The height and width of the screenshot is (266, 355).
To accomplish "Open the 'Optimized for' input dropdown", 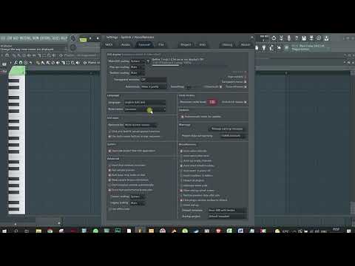I will pos(140,125).
